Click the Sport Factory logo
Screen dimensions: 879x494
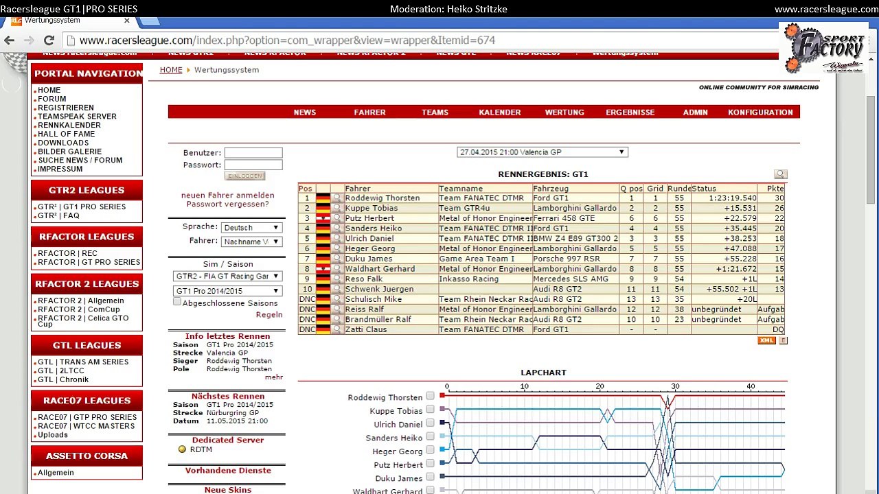pos(824,48)
